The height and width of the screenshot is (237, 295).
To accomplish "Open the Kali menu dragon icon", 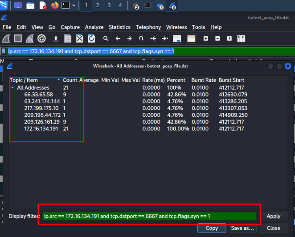I will click(4, 5).
